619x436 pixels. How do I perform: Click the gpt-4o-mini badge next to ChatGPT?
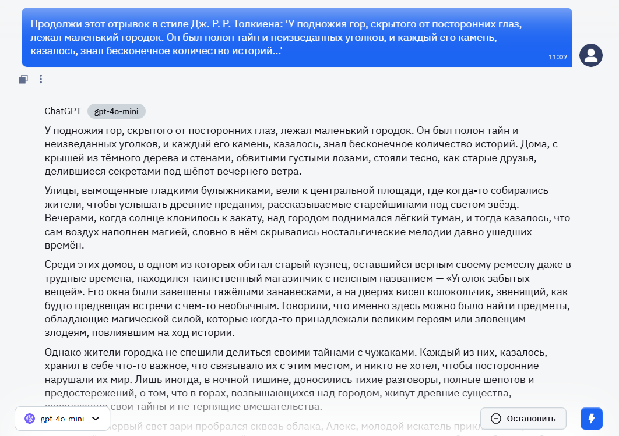click(117, 111)
